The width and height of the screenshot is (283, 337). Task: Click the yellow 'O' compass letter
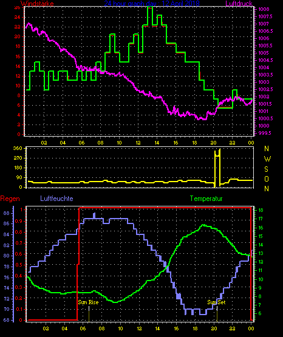tap(267, 179)
